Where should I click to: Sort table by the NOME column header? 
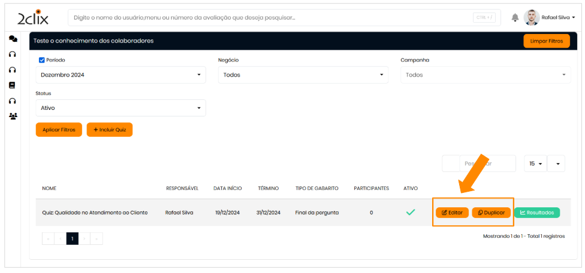click(49, 188)
